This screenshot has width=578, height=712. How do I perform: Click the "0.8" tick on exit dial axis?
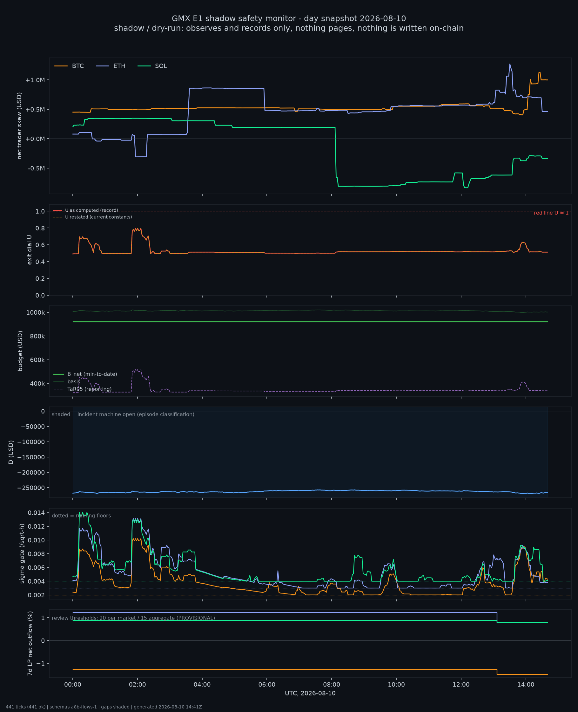[x=40, y=228]
